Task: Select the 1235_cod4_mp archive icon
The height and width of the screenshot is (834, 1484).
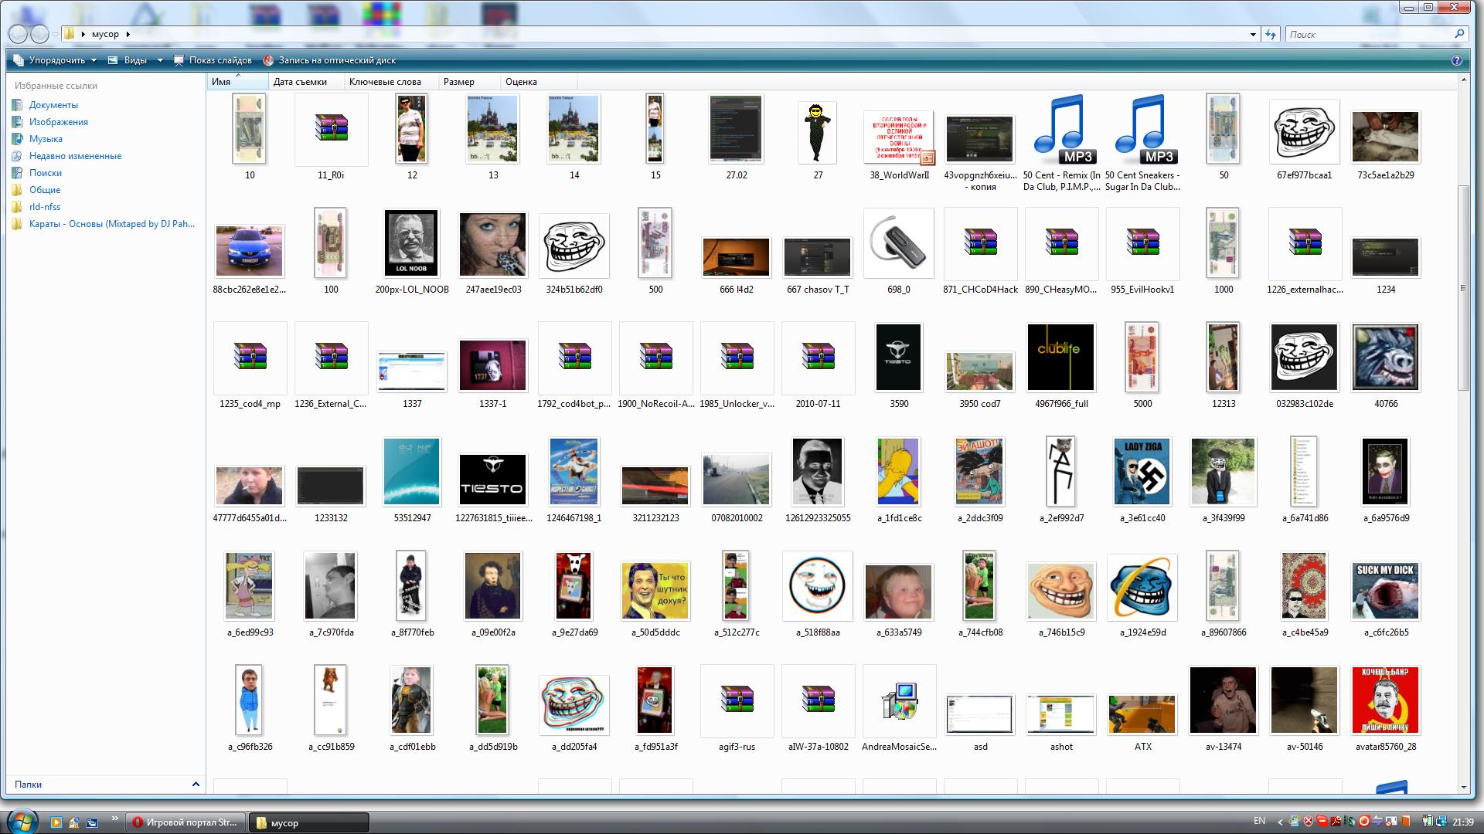Action: [250, 357]
